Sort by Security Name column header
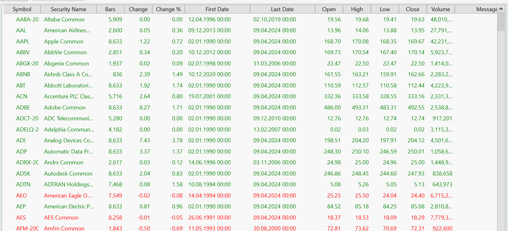508x231 pixels. click(x=68, y=9)
